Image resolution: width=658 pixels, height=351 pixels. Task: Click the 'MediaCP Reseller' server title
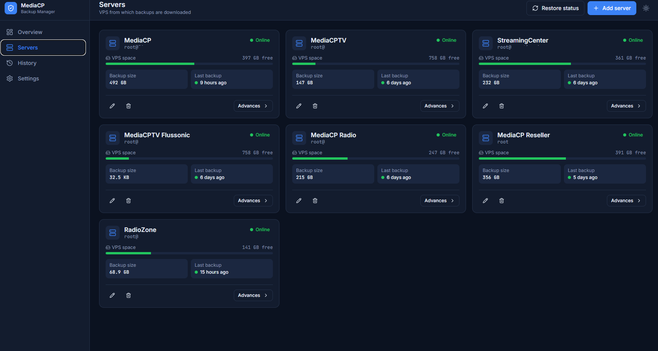tap(524, 135)
